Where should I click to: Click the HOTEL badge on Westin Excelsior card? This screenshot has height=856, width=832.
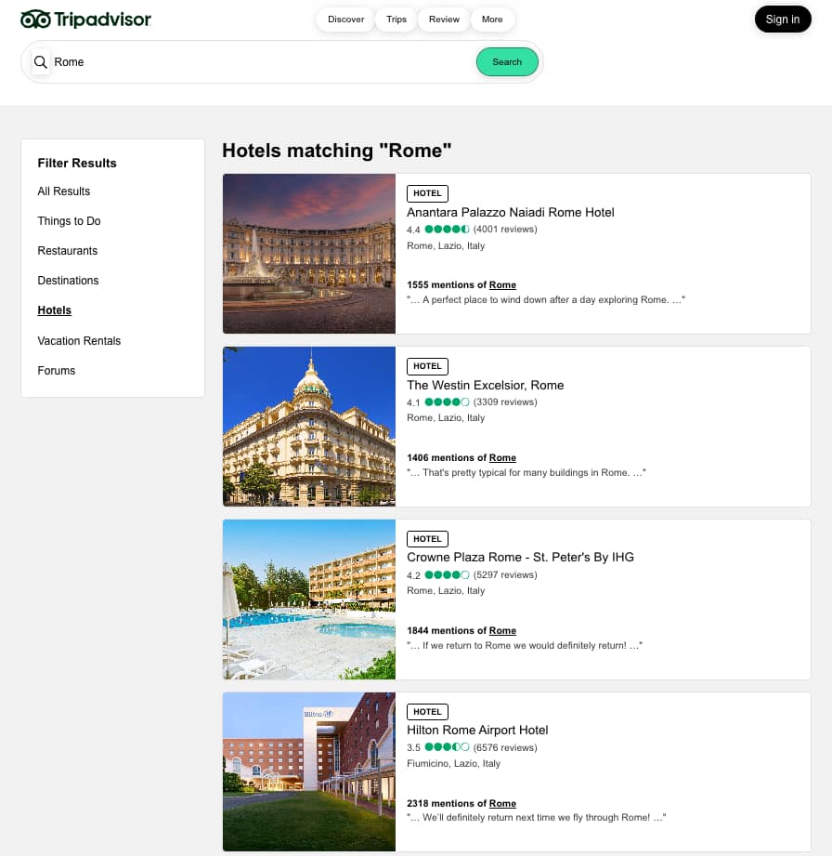[427, 366]
